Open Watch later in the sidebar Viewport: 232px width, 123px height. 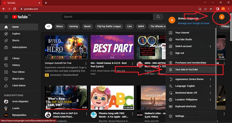pos(19,79)
